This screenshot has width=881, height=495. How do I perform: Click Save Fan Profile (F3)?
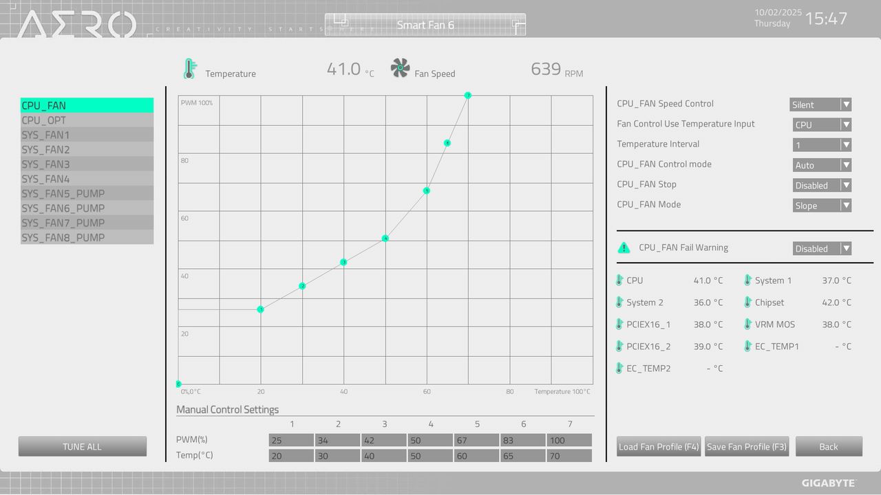(747, 446)
